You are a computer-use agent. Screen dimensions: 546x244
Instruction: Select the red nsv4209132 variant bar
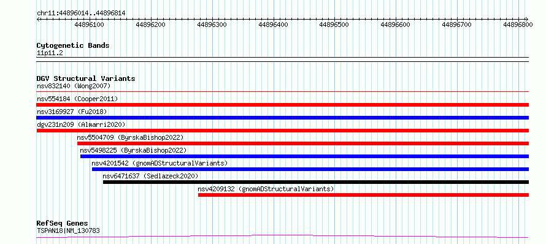coord(364,195)
